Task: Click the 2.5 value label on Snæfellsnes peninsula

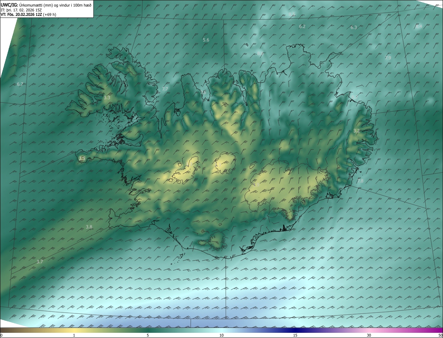Action: [x=82, y=159]
